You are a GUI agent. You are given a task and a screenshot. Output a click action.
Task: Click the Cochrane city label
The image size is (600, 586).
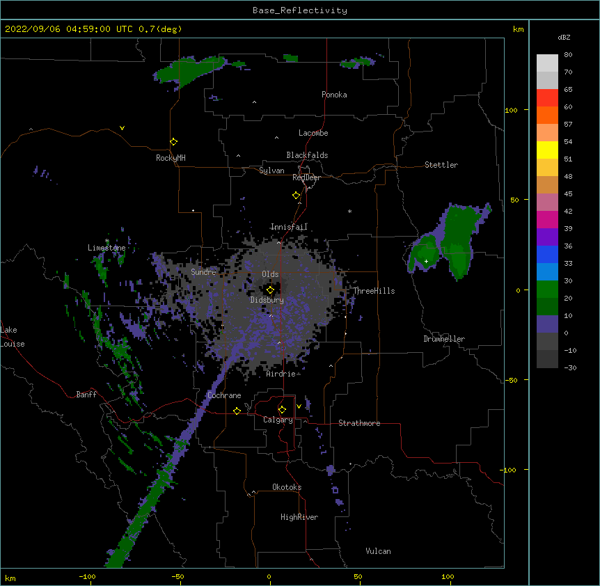224,395
